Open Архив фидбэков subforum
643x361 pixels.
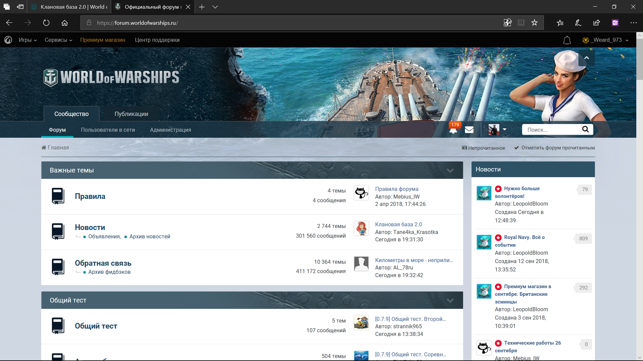[x=109, y=272]
